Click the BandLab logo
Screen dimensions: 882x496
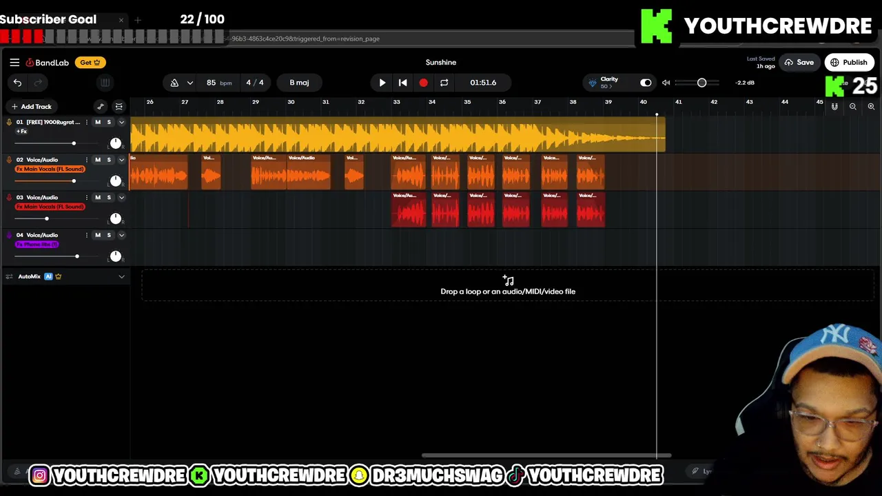coord(48,63)
